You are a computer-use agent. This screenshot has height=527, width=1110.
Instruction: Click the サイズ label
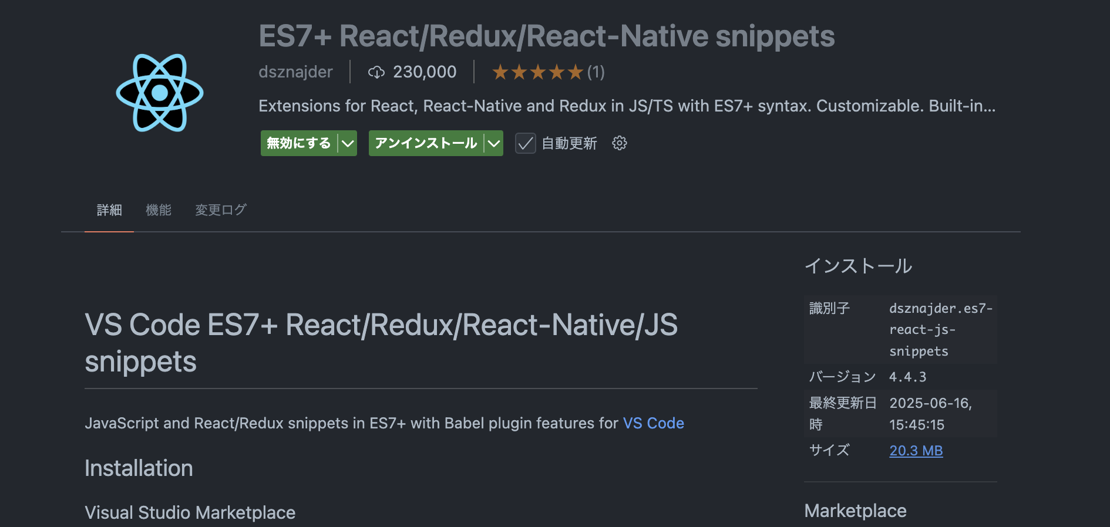[829, 451]
